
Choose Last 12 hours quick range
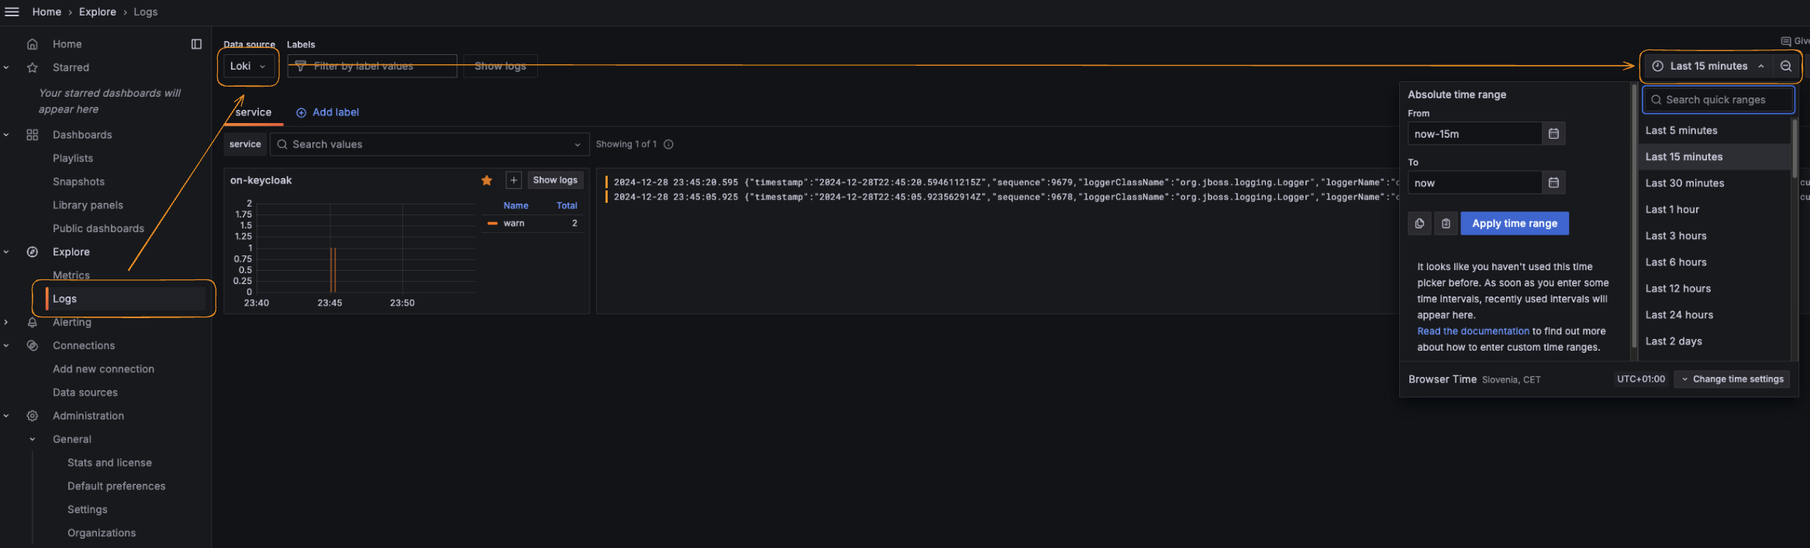click(1716, 289)
